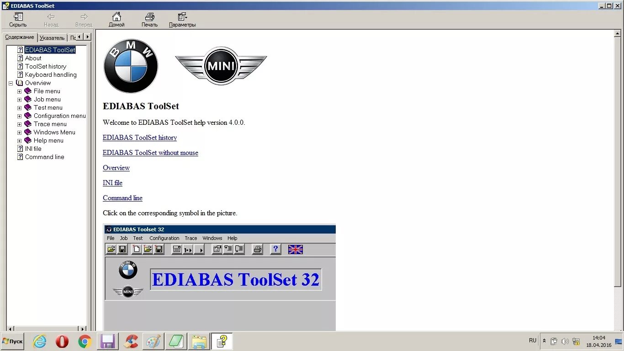Click the contents tree's horizontal scroll right arrow
Viewport: 624px width, 351px height.
pyautogui.click(x=83, y=328)
